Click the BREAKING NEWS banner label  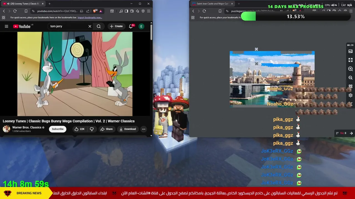click(29, 193)
